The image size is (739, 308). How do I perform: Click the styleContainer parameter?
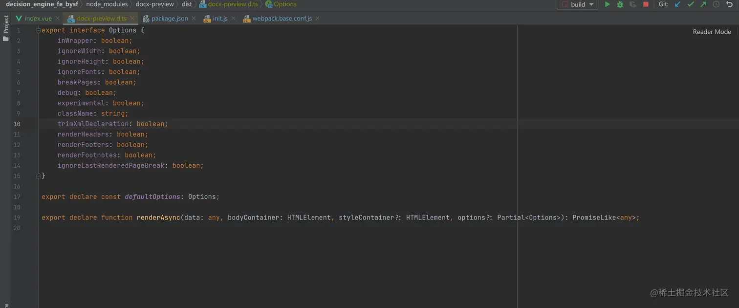366,218
